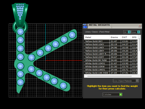Image resolution: width=145 pixels, height=109 pixels.
Task: Click the 22.29 DWT value
Action: tap(125, 57)
